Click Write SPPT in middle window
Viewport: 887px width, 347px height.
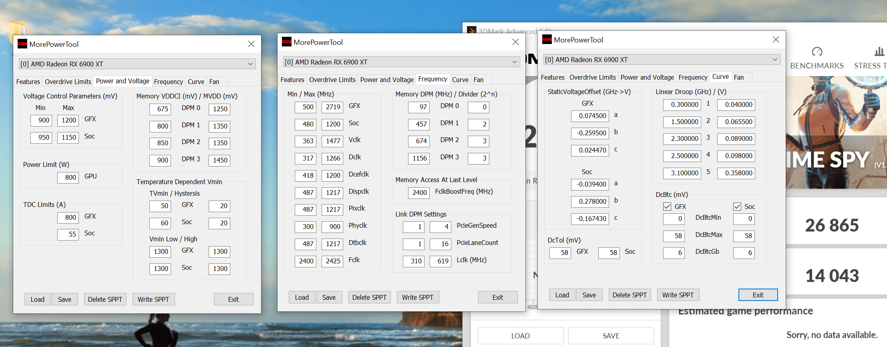coord(418,297)
